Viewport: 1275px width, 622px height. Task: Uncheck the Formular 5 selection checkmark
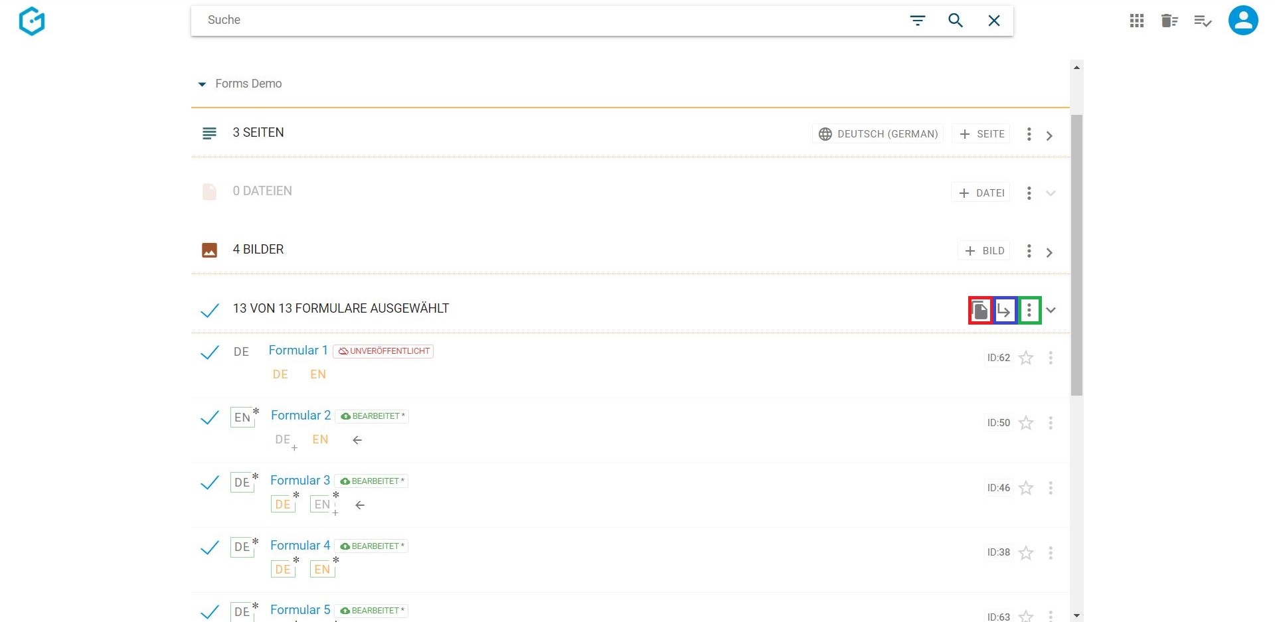pos(210,611)
